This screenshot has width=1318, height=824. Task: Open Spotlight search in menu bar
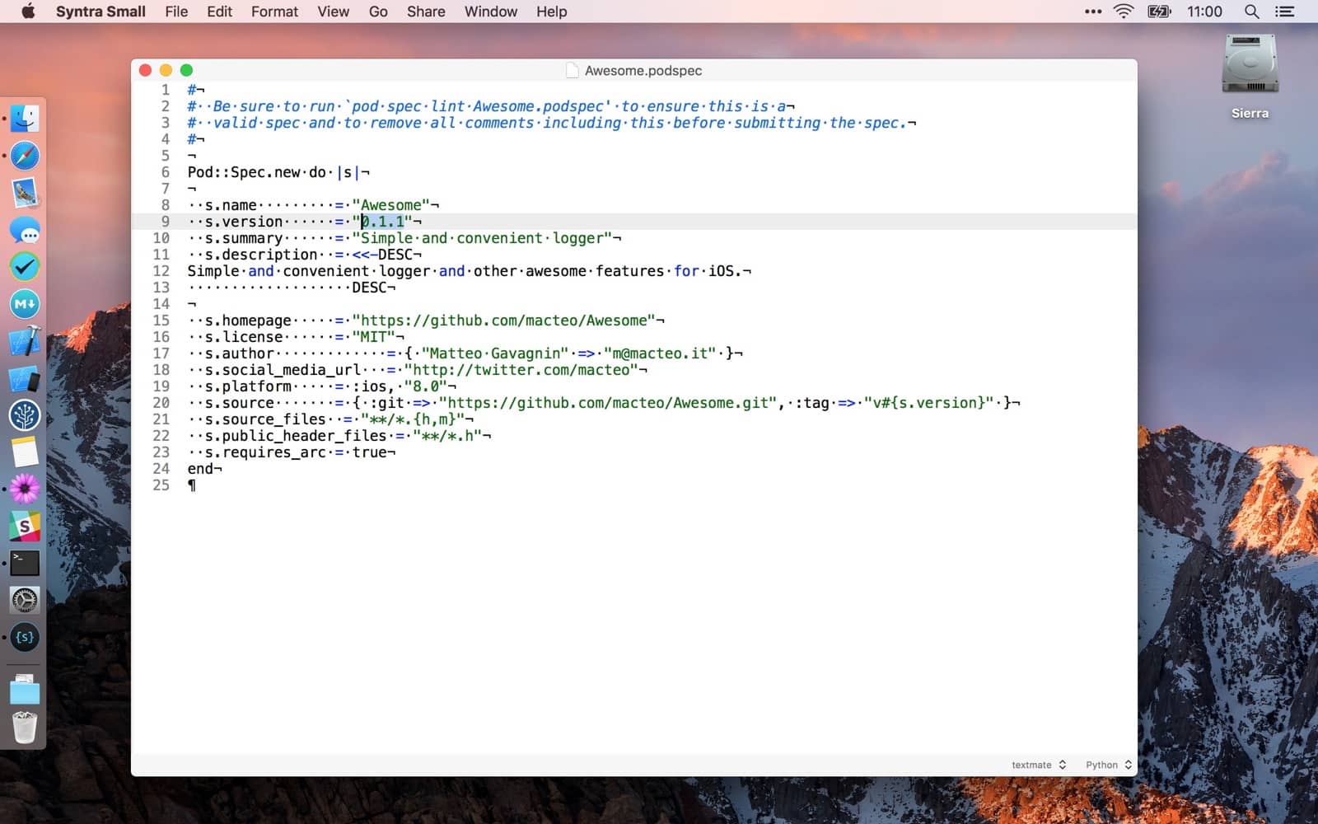point(1251,12)
